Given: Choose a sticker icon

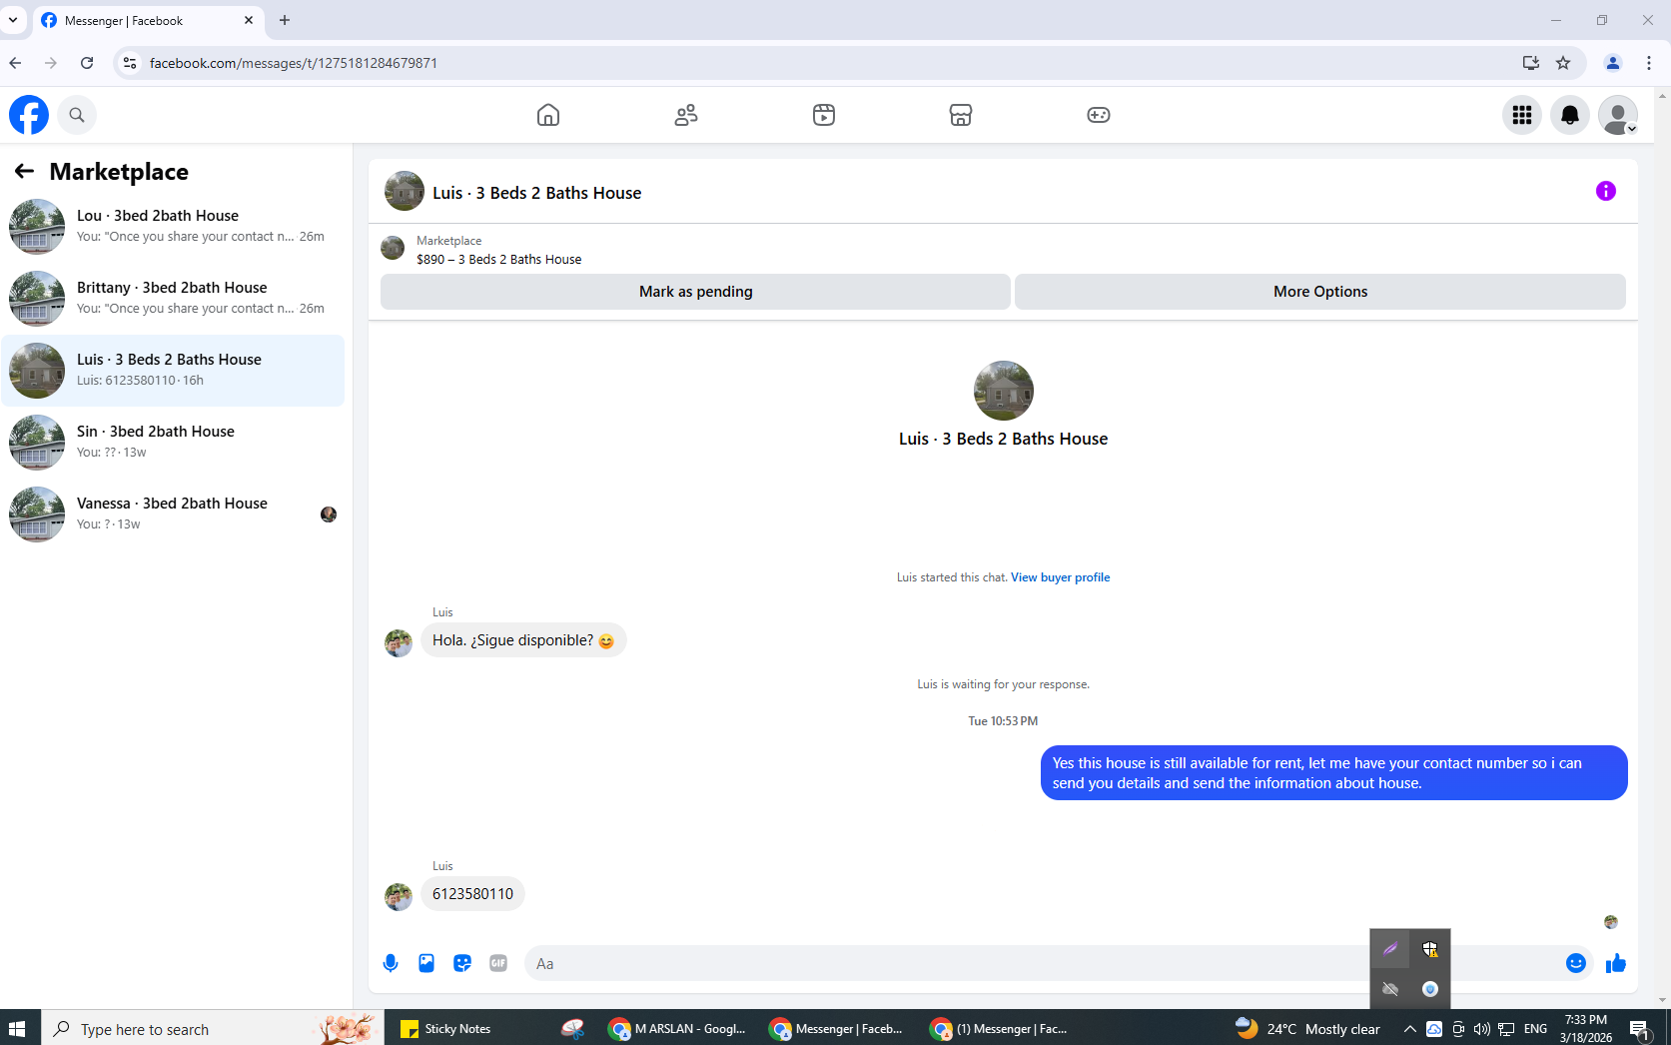Looking at the screenshot, I should 462,963.
